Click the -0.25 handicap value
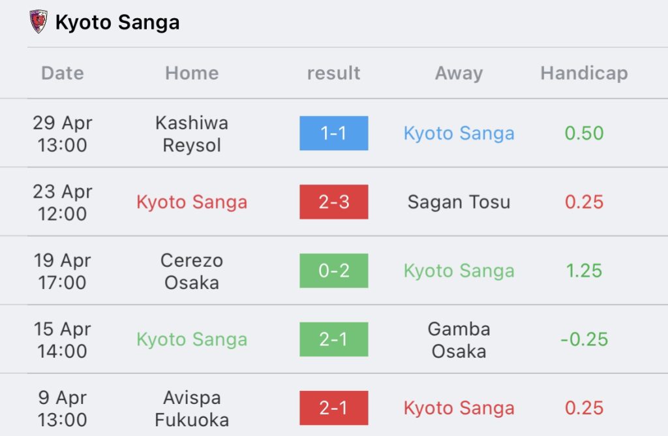This screenshot has height=436, width=668. 584,339
